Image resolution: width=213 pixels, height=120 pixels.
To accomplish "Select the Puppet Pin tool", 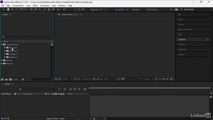I will click(x=64, y=9).
